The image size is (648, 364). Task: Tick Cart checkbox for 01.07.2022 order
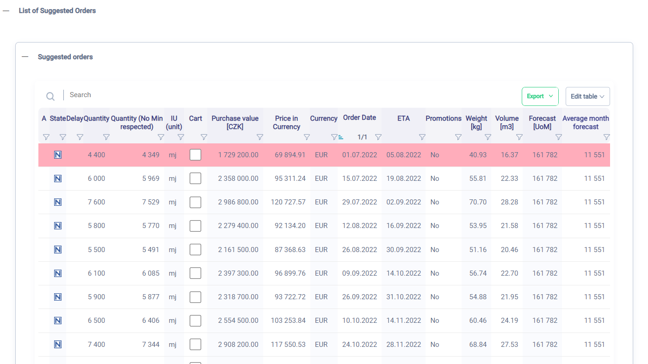[x=195, y=155]
